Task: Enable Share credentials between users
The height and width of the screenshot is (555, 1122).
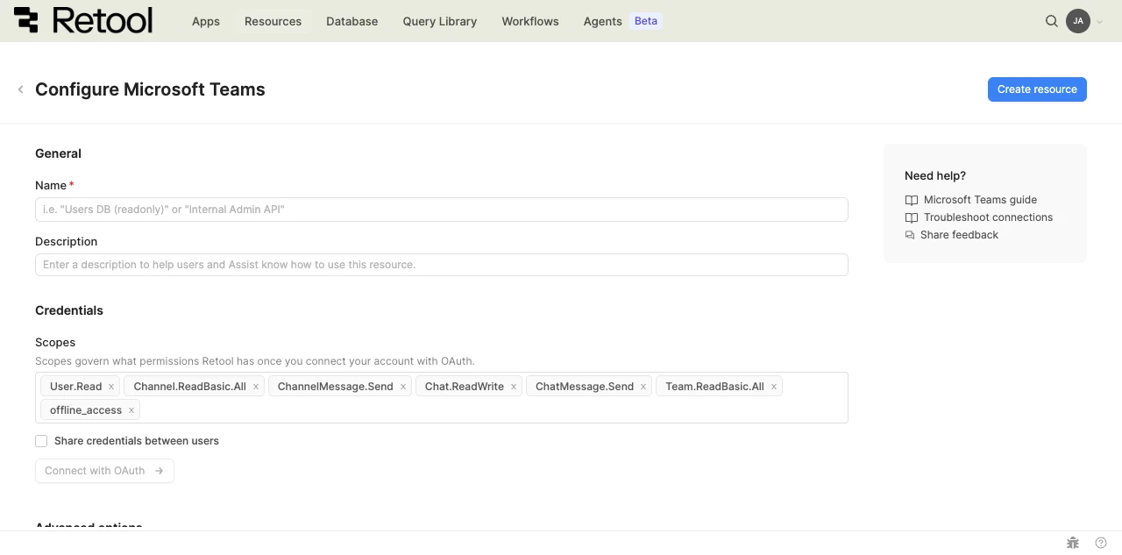Action: (41, 441)
